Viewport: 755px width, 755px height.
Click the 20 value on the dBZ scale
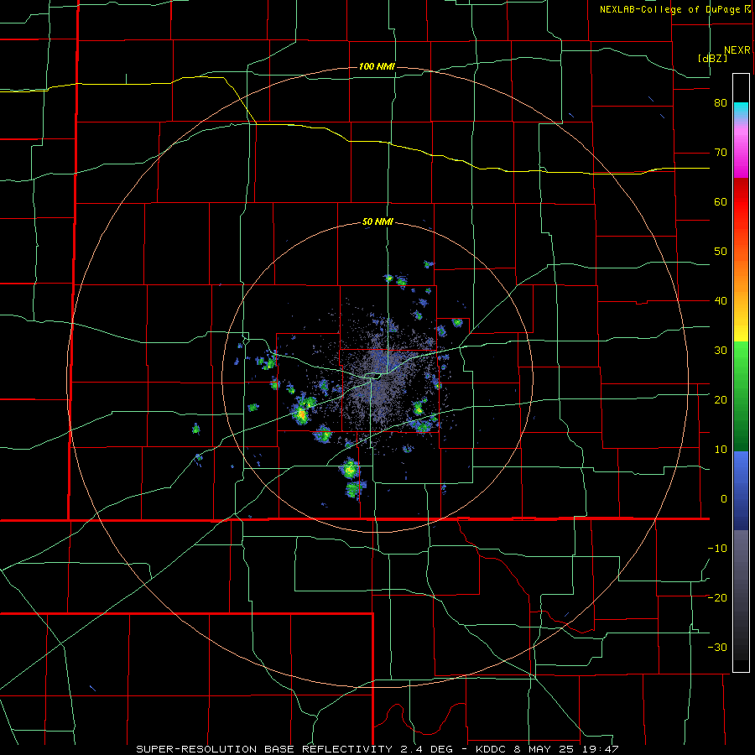pyautogui.click(x=721, y=399)
